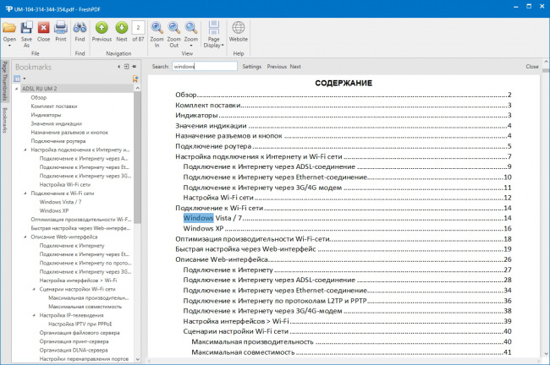This screenshot has height=365, width=550.
Task: Click the Search input field containing windows
Action: click(x=205, y=66)
